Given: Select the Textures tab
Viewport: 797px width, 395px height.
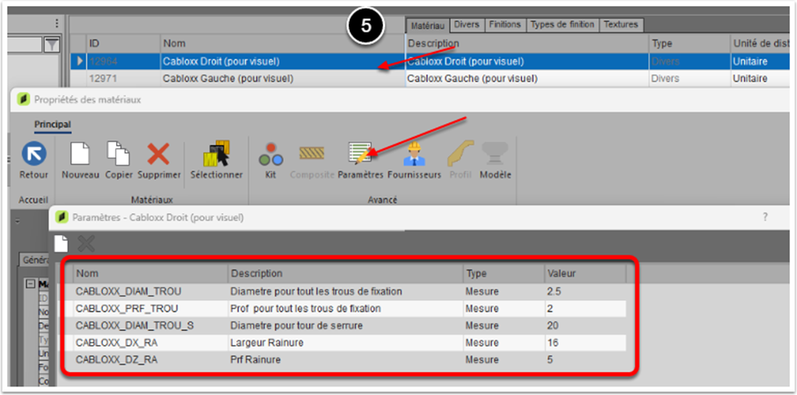Looking at the screenshot, I should coord(620,25).
